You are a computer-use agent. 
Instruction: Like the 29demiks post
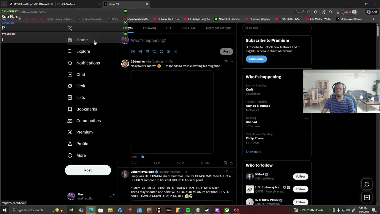coord(180,163)
